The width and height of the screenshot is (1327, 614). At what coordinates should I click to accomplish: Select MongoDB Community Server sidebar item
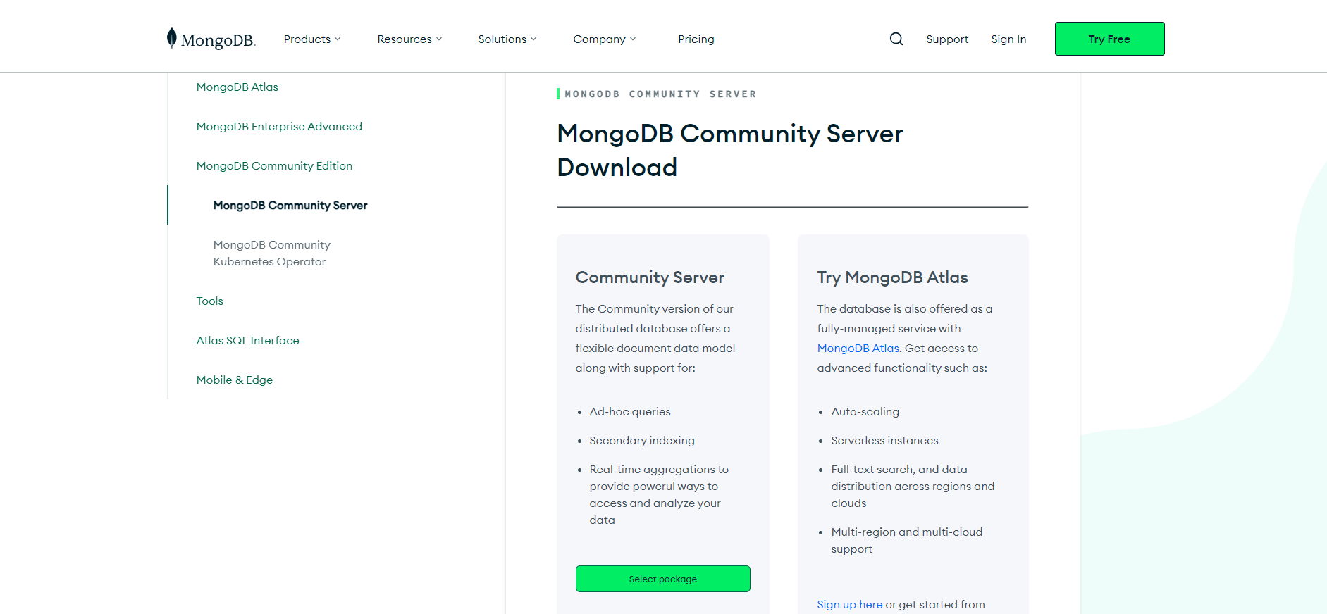point(290,206)
